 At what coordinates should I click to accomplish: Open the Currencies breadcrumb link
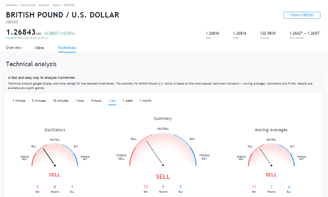point(28,5)
